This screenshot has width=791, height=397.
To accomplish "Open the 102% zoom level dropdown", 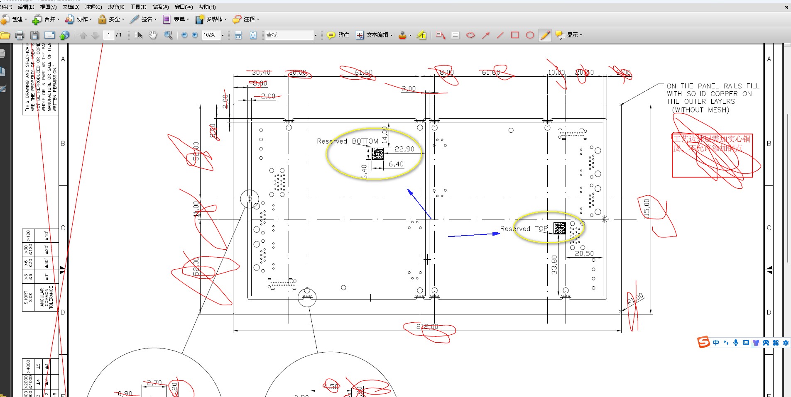I will [x=223, y=35].
